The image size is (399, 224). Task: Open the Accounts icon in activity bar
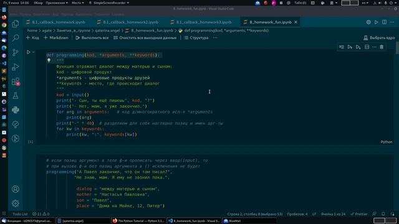coord(15,189)
